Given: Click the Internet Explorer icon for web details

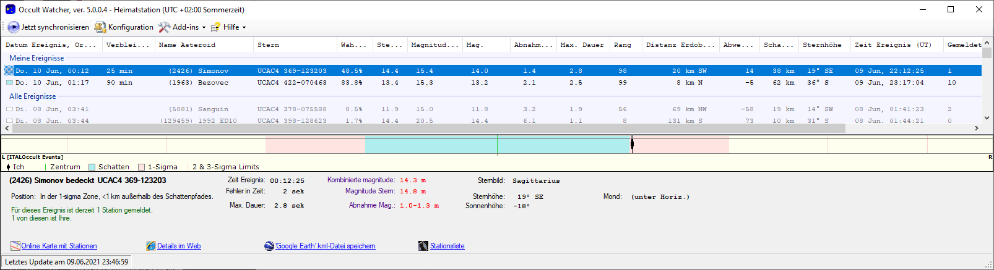Looking at the screenshot, I should (150, 246).
